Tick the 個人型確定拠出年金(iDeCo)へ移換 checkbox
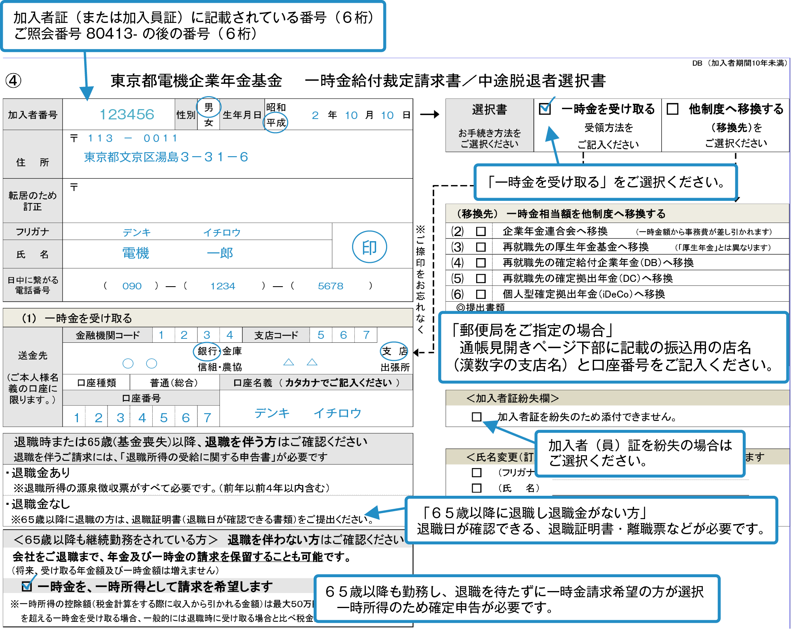 point(481,294)
